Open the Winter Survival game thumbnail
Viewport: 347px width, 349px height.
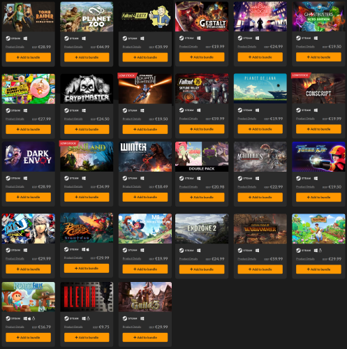click(x=145, y=156)
